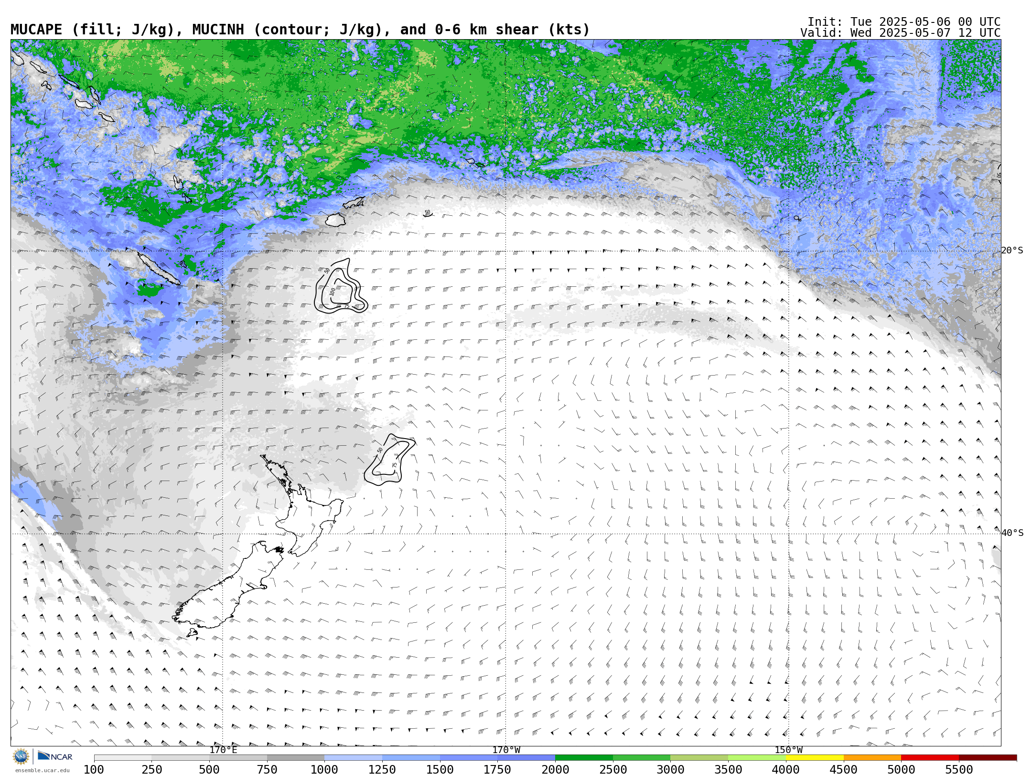Pick the medium green 2500-3000 colorbar segment
The width and height of the screenshot is (1032, 776).
click(642, 758)
